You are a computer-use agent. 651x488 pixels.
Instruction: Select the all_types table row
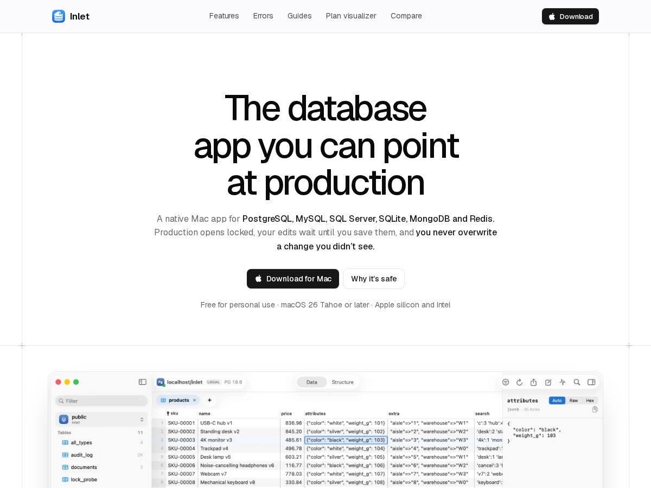pos(101,442)
